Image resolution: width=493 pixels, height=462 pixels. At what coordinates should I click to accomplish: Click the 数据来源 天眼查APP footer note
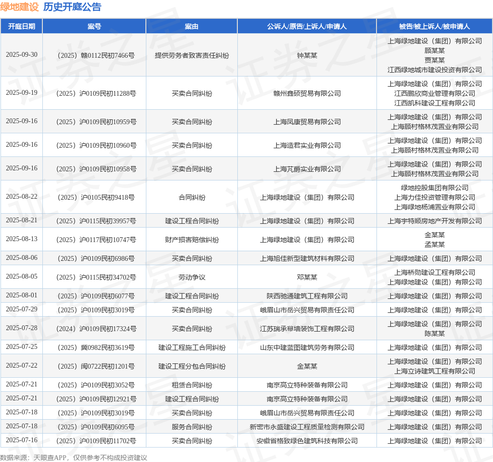[x=74, y=458]
